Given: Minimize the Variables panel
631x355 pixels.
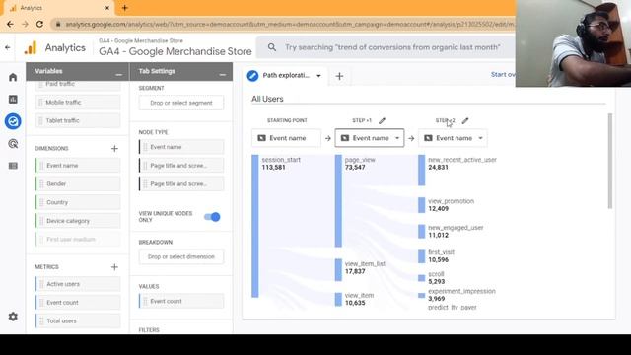Looking at the screenshot, I should coord(118,74).
